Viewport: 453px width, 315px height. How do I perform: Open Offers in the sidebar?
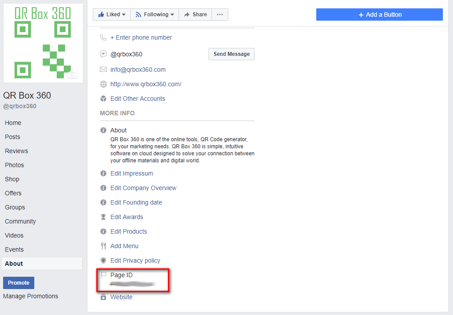tap(13, 193)
